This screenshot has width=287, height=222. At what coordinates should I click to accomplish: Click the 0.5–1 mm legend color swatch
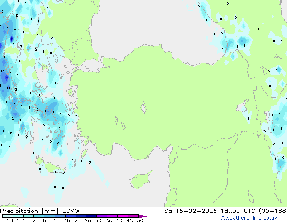tap(18, 216)
